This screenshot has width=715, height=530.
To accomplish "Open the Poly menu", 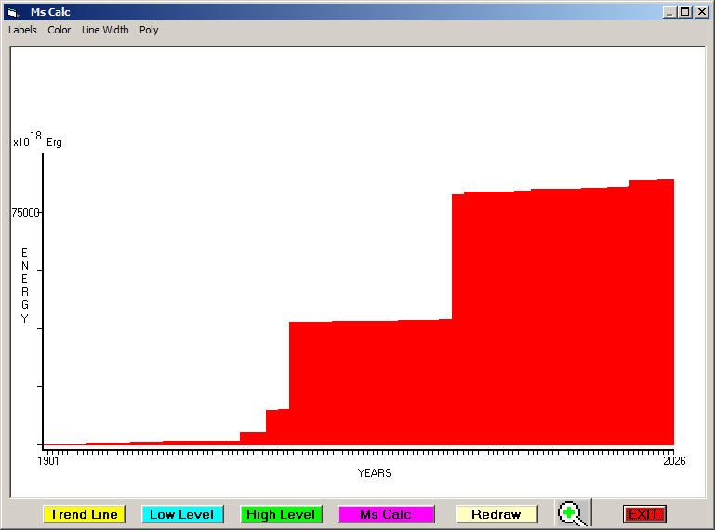I will tap(149, 30).
